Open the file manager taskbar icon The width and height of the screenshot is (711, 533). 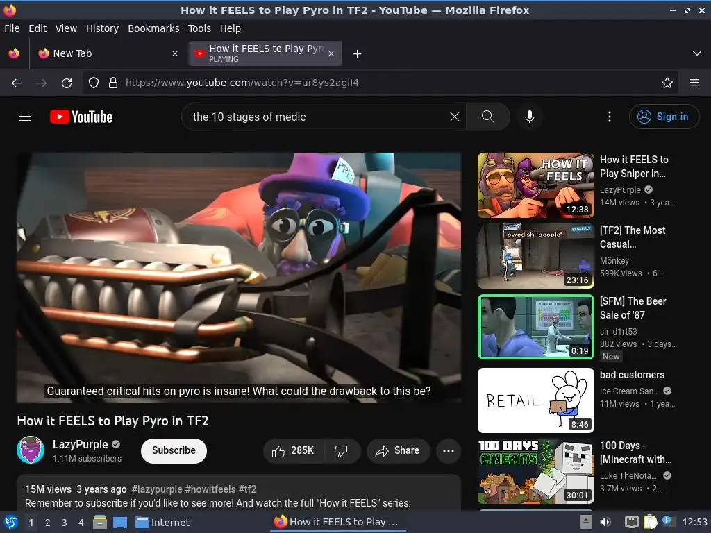100,522
